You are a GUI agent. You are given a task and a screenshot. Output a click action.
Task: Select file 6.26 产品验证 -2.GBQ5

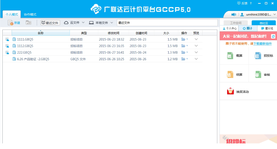click(33, 59)
